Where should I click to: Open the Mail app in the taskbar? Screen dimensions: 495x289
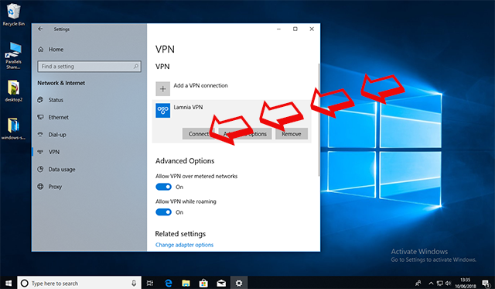[x=221, y=283]
